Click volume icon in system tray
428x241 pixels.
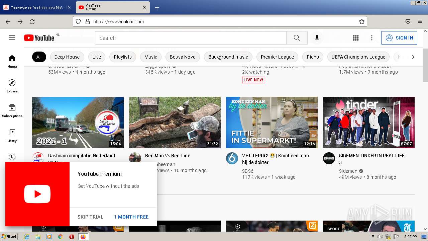[380, 237]
